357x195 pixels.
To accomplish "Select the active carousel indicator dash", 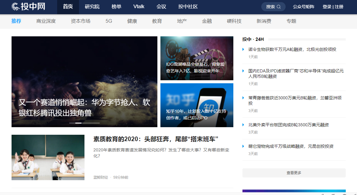I will [78, 123].
